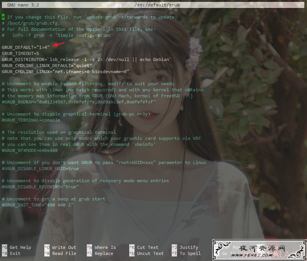Image resolution: width=307 pixels, height=261 pixels.
Task: Click the #GRUB_DISABLE_LINUX_UUID=true line
Action: click(x=40, y=169)
